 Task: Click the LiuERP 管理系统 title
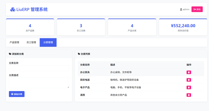pyautogui.click(x=32, y=9)
